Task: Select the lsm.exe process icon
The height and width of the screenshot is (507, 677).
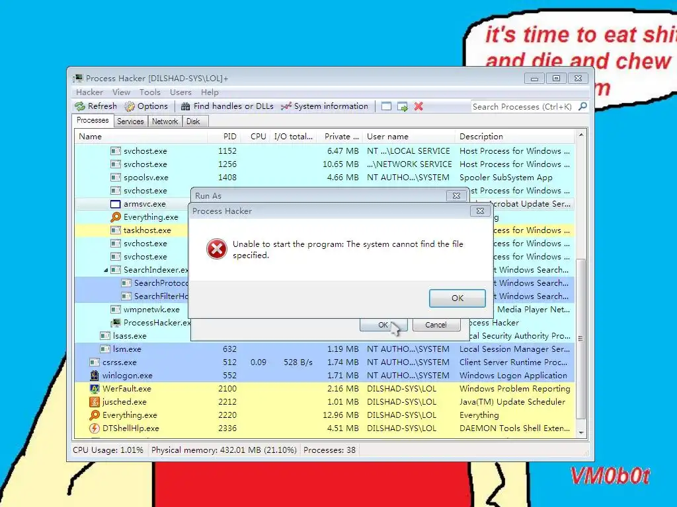Action: click(x=105, y=349)
